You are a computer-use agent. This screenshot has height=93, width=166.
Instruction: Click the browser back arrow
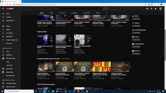[2, 5]
